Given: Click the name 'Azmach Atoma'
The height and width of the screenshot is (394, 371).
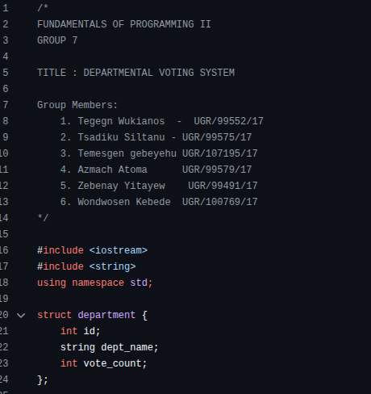Looking at the screenshot, I should point(112,170).
